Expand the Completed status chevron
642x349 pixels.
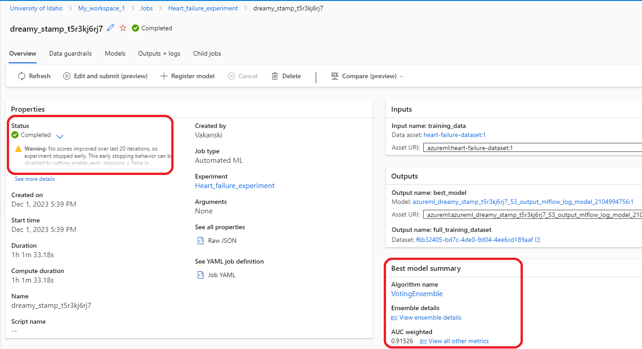tap(60, 136)
